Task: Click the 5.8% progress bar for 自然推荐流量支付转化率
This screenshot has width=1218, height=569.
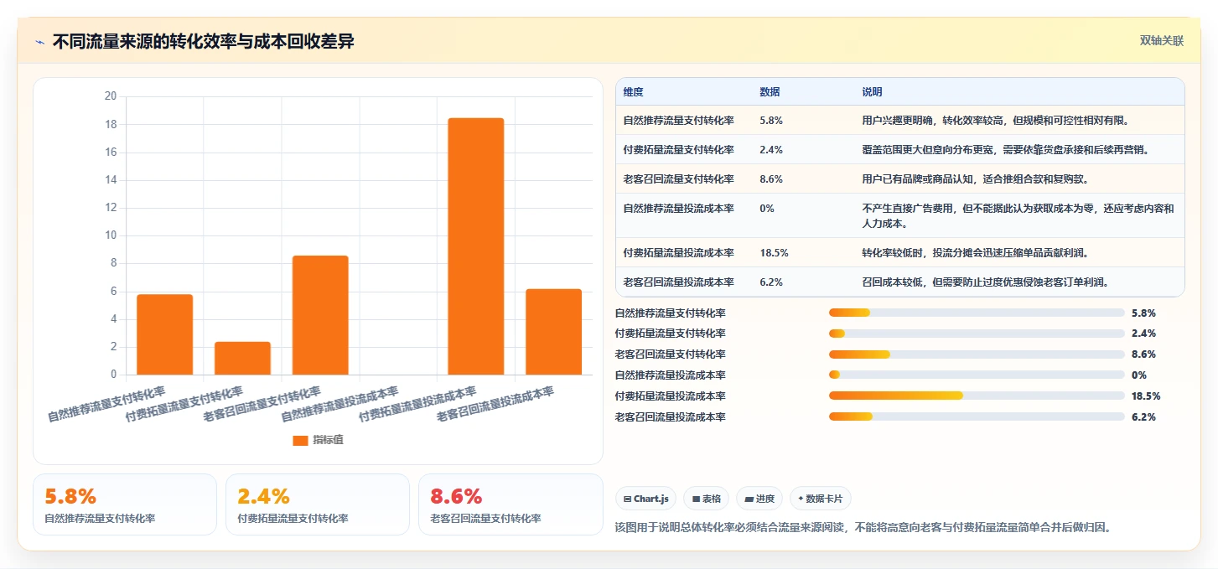Action: [x=977, y=313]
